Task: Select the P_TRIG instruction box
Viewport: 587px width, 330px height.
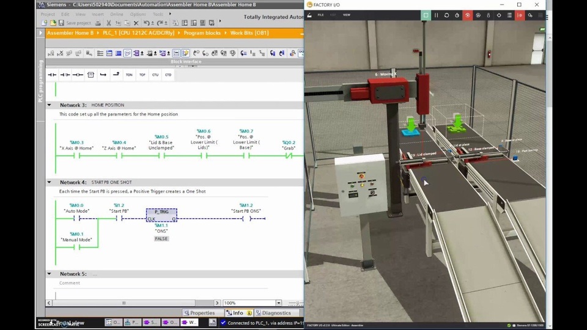Action: point(161,215)
